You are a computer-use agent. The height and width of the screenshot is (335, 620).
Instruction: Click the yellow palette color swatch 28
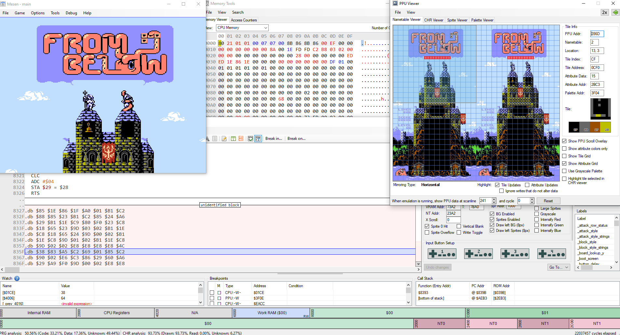(x=606, y=127)
